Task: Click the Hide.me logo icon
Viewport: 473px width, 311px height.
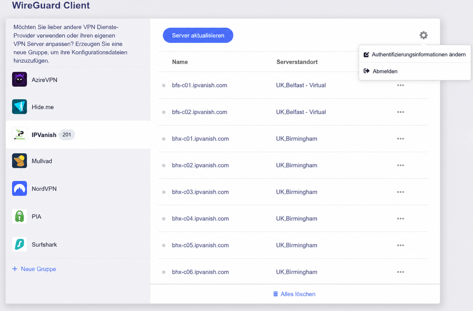Action: [x=20, y=107]
